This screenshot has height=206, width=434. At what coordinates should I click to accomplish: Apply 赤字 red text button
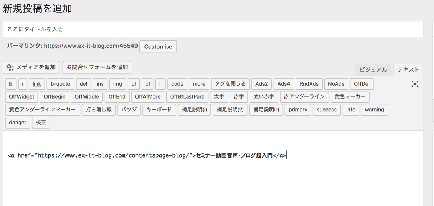point(239,97)
